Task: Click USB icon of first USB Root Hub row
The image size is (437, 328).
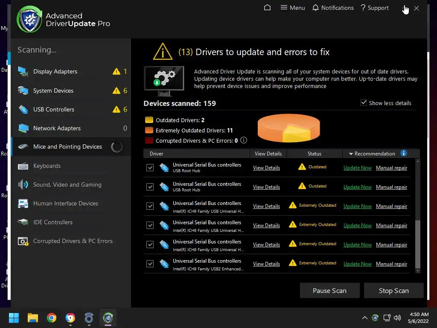Action: (x=164, y=167)
